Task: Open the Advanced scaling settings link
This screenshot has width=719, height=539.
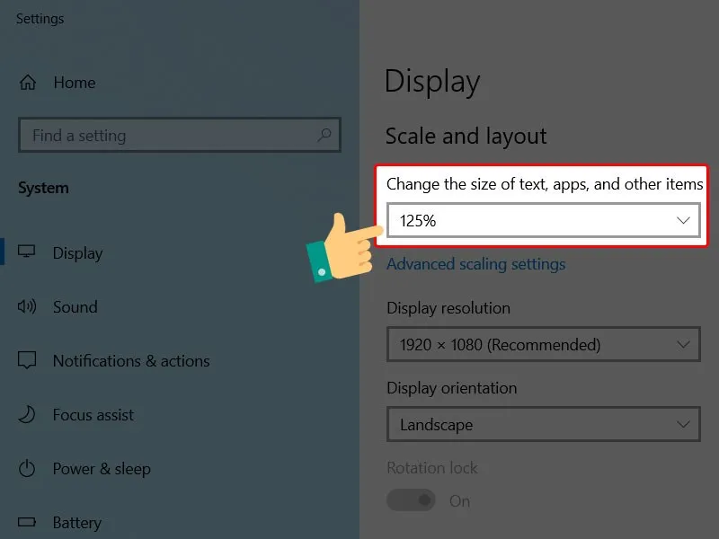Action: (x=475, y=264)
